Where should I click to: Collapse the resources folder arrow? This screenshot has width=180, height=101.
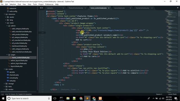point(4,14)
